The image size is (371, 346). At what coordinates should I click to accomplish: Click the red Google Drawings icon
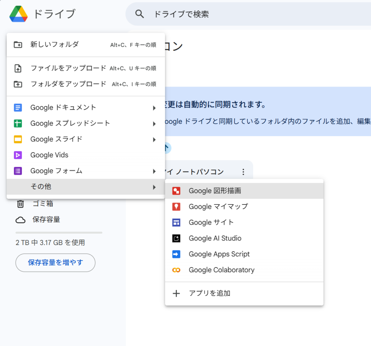click(176, 191)
